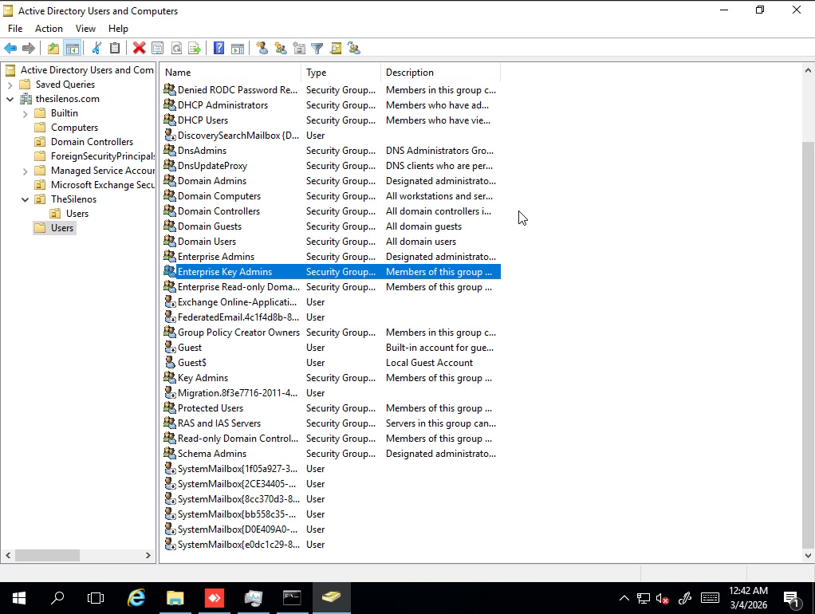
Task: Toggle the Action Pane icon
Action: tap(238, 49)
